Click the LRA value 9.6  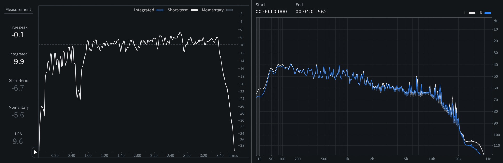click(x=18, y=141)
